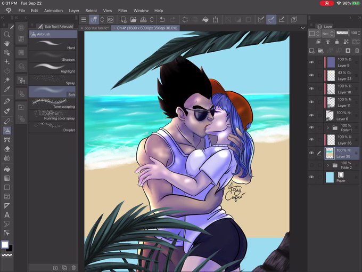The image size is (362, 272).
Task: Click the white main color swatch
Action: [x=5, y=244]
